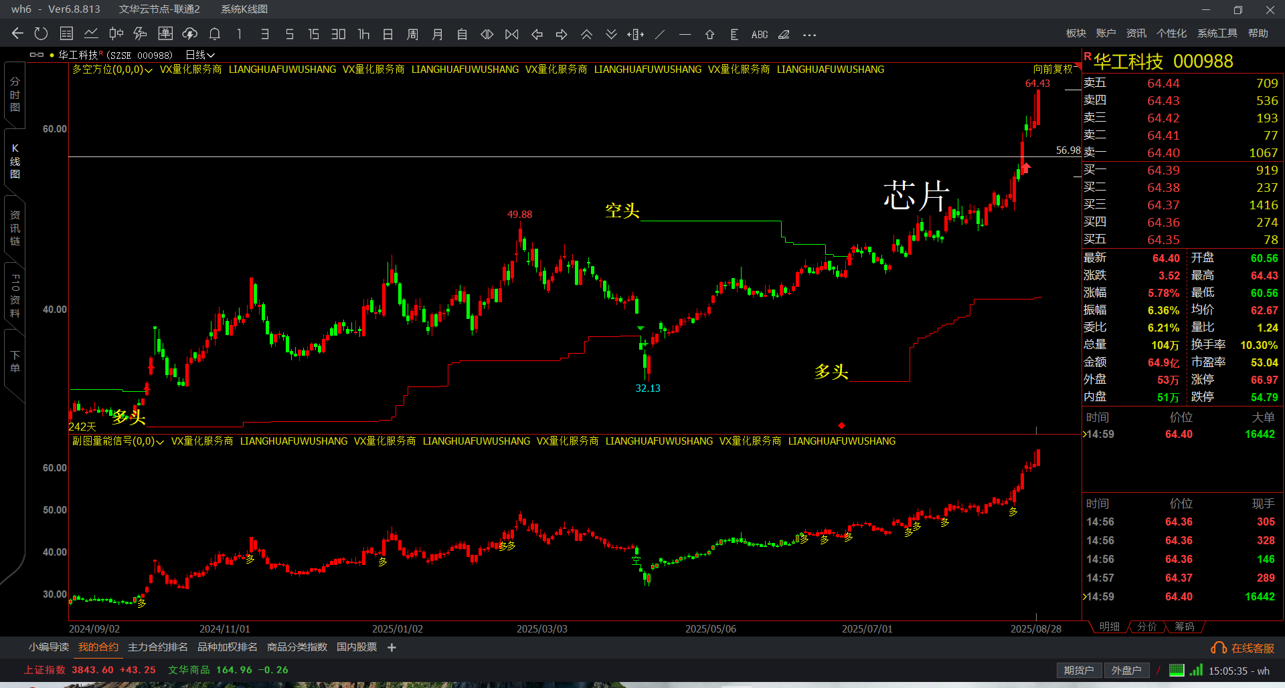Open the 资讯链 side tab

pyautogui.click(x=15, y=228)
